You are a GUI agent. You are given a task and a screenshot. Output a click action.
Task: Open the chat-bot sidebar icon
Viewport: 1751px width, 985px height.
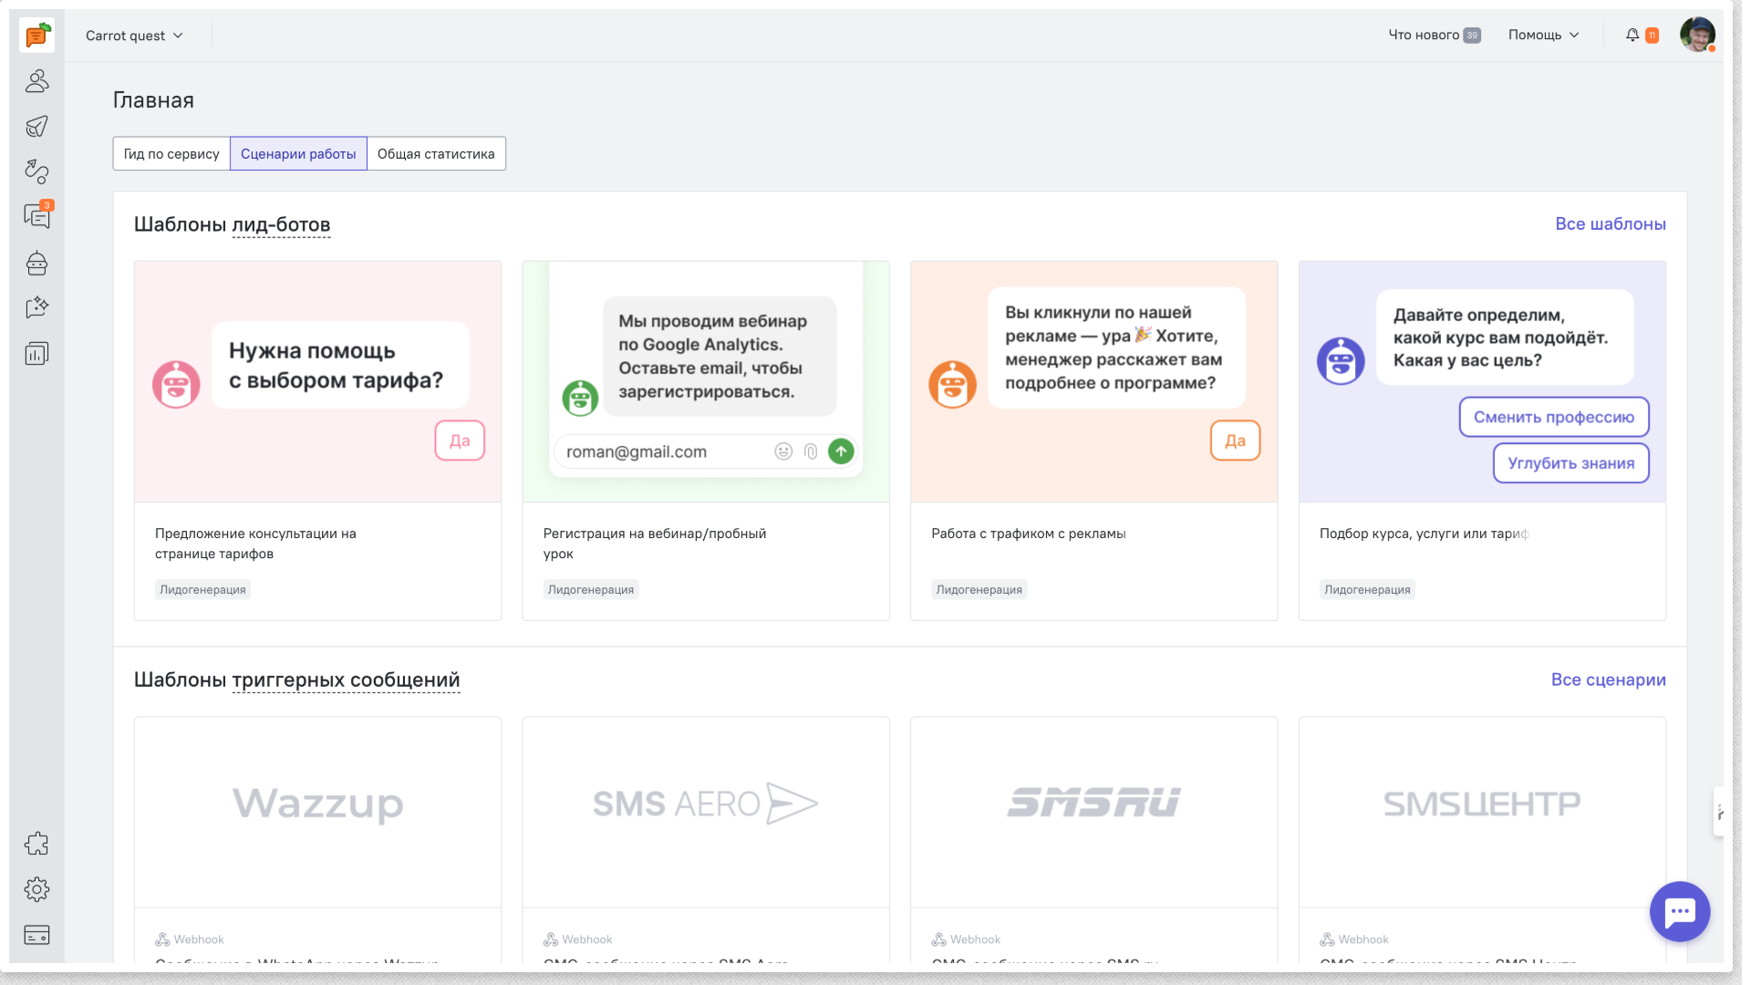36,264
